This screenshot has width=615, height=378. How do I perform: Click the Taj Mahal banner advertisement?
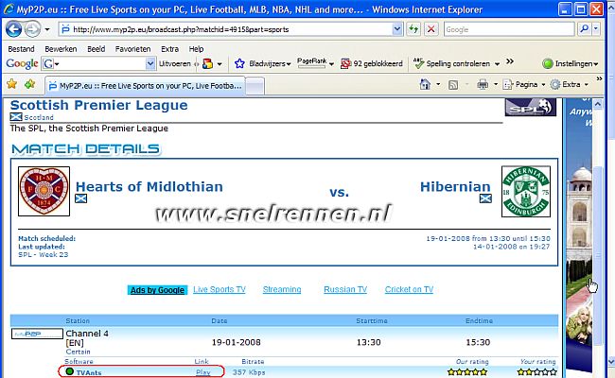pos(578,235)
